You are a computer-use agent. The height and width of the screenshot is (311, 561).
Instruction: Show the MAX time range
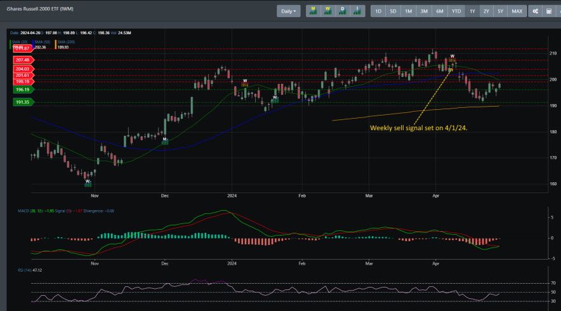pos(517,11)
